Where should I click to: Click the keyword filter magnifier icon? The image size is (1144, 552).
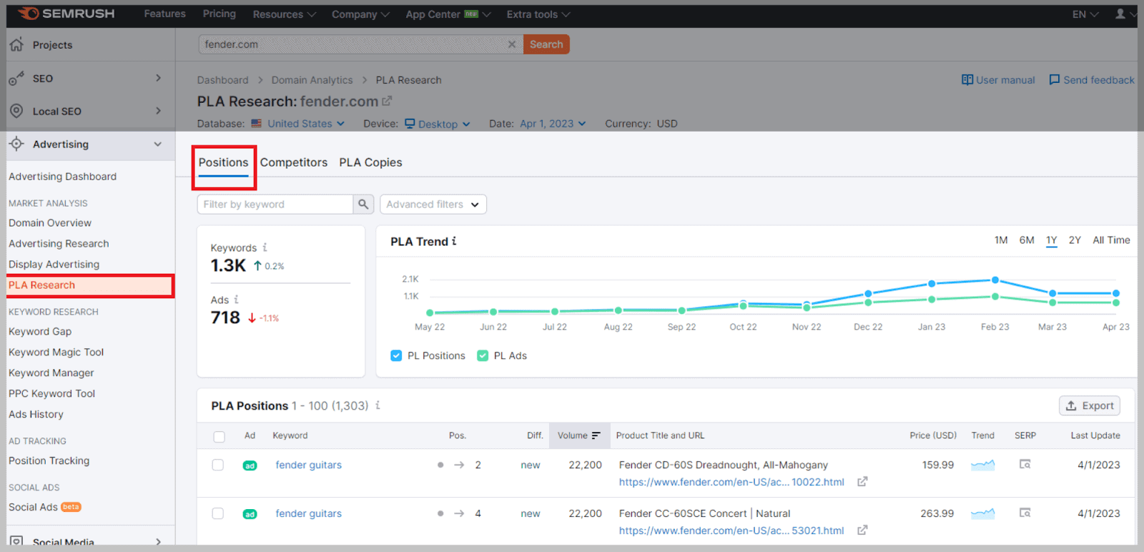click(x=363, y=204)
